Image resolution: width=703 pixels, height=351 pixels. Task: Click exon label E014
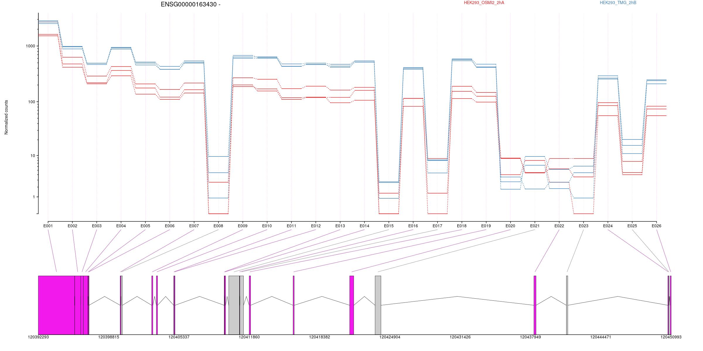point(364,226)
